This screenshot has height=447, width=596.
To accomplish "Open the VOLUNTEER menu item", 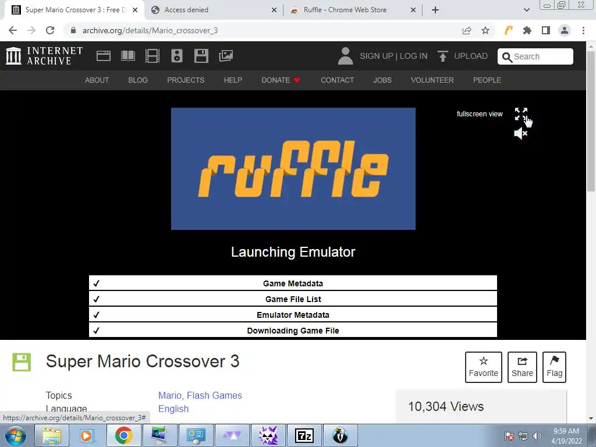I will pos(432,80).
